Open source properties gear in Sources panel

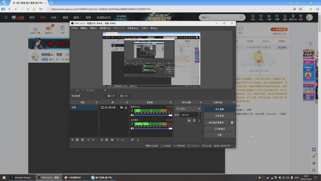(112, 140)
